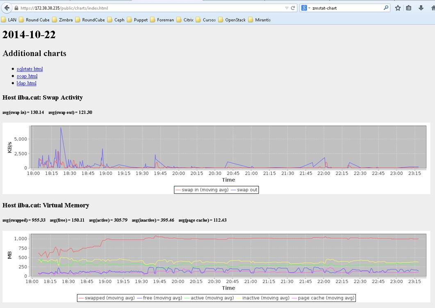The image size is (435, 308).
Task: Open the RoundCube bookmark folder
Action: (90, 20)
